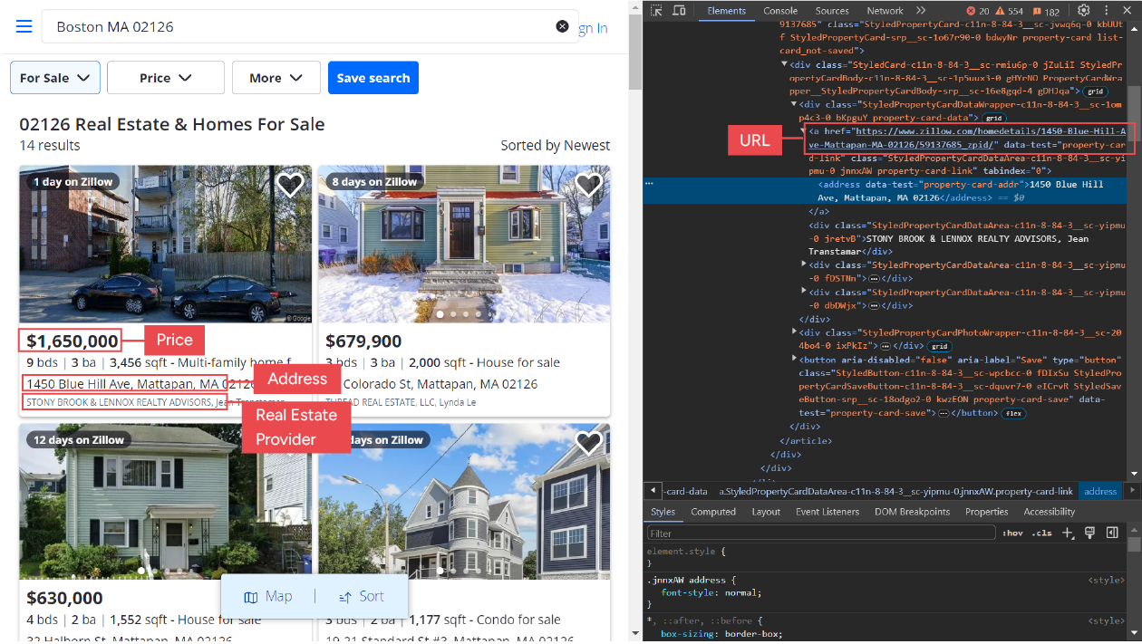
Task: Switch to the Console tab
Action: tap(780, 11)
